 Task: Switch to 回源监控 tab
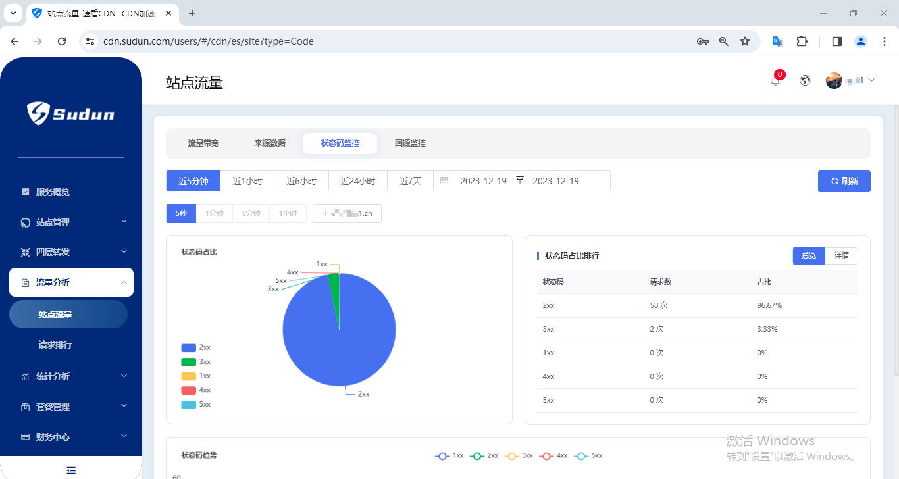click(x=410, y=143)
